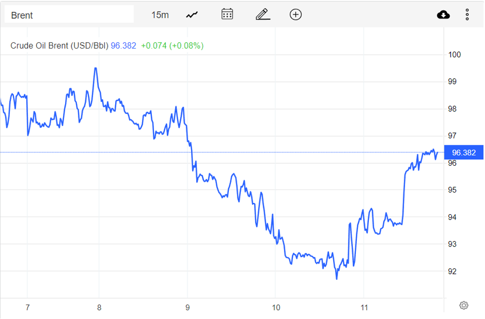
Task: Open chart settings gear icon
Action: 464,305
